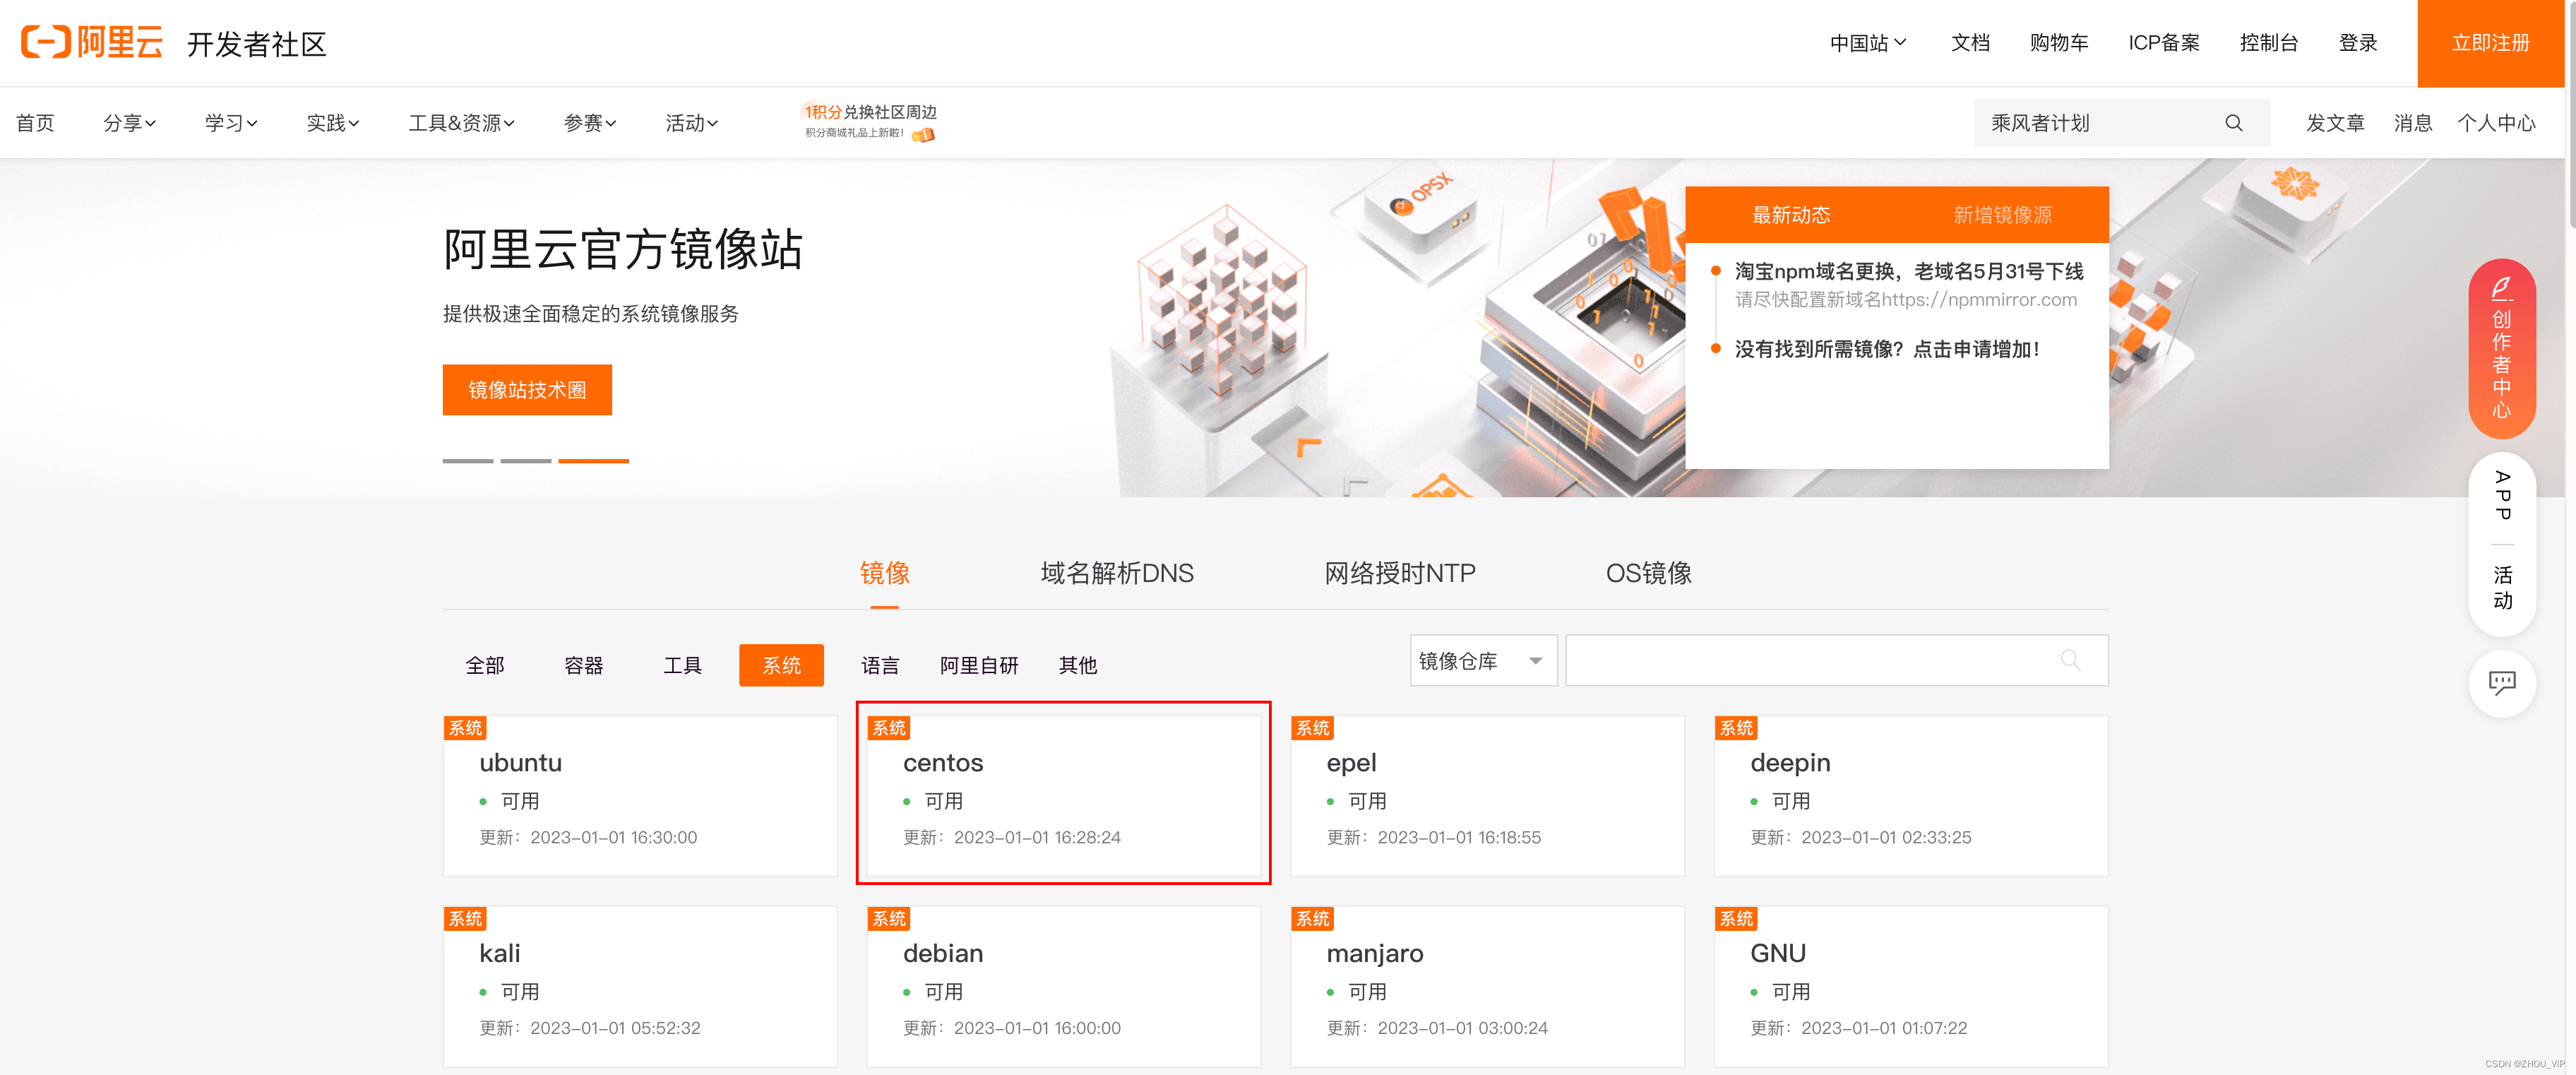
Task: Expand the 实践 navigation menu
Action: click(332, 123)
